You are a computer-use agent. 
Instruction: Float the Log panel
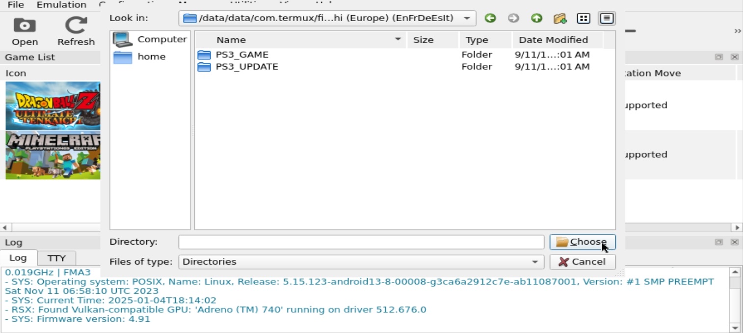click(x=719, y=242)
